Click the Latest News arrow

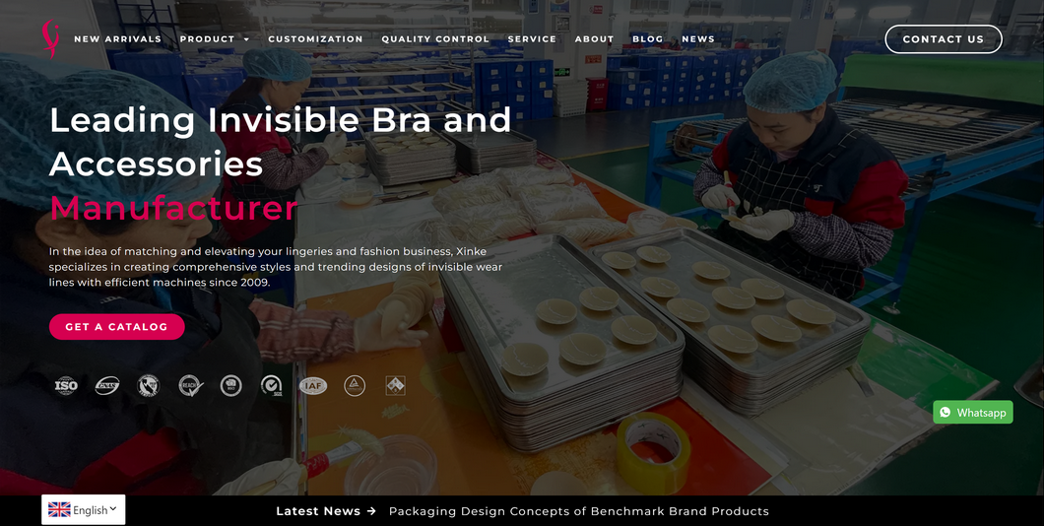(371, 511)
